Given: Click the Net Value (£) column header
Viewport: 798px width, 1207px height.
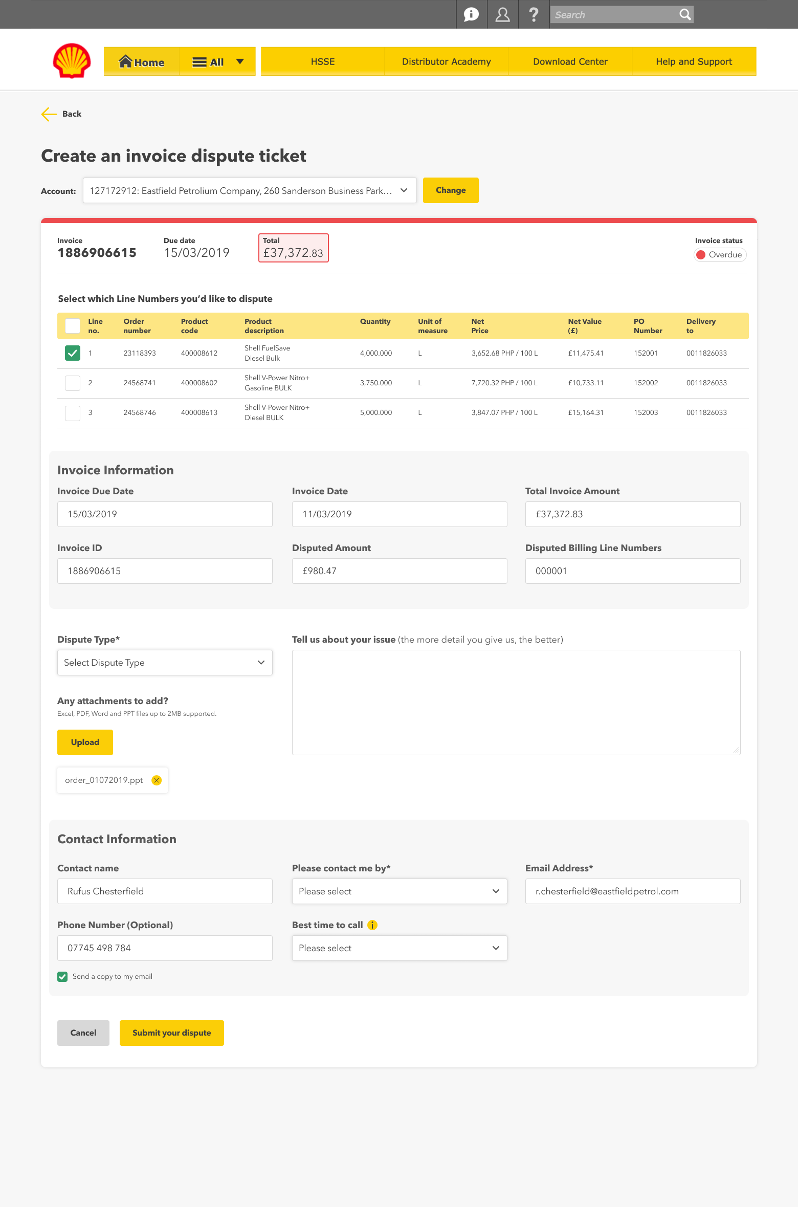Looking at the screenshot, I should tap(585, 326).
